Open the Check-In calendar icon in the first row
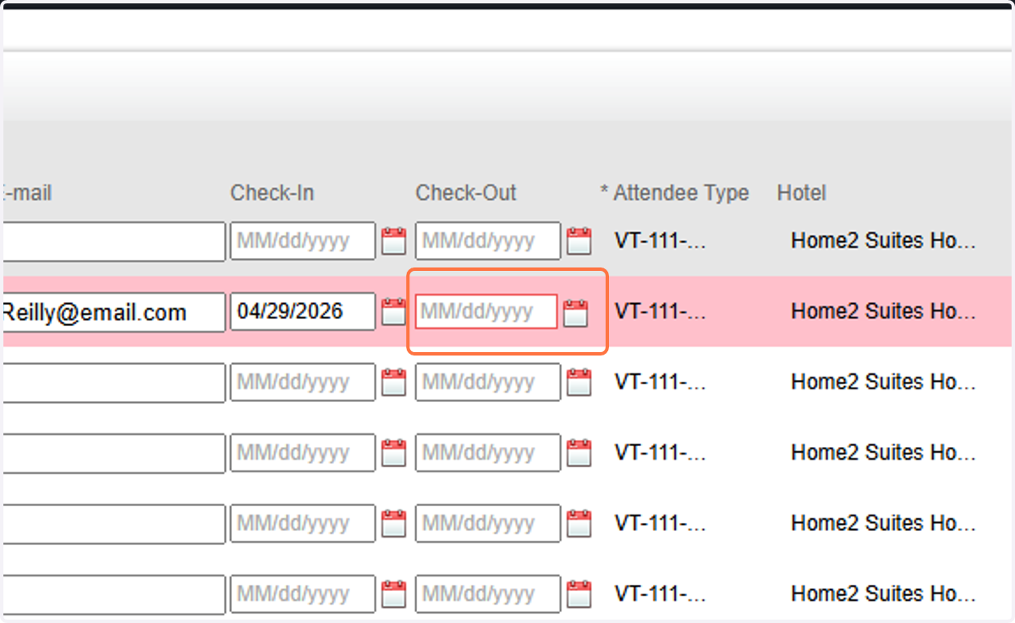 (393, 241)
